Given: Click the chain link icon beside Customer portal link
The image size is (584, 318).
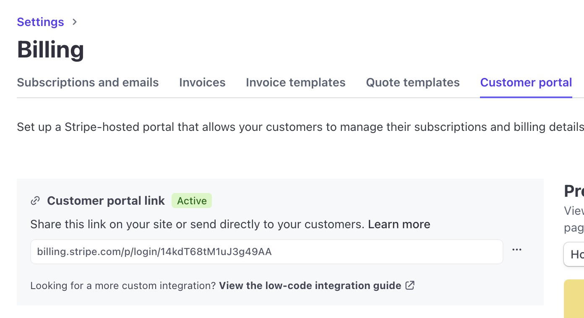Looking at the screenshot, I should tap(36, 201).
